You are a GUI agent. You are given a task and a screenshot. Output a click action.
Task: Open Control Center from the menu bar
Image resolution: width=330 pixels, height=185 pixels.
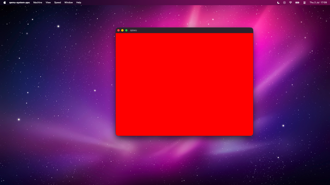point(305,3)
